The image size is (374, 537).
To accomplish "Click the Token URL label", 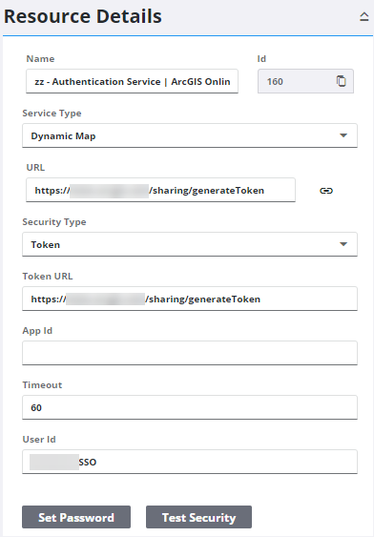I will pyautogui.click(x=48, y=276).
